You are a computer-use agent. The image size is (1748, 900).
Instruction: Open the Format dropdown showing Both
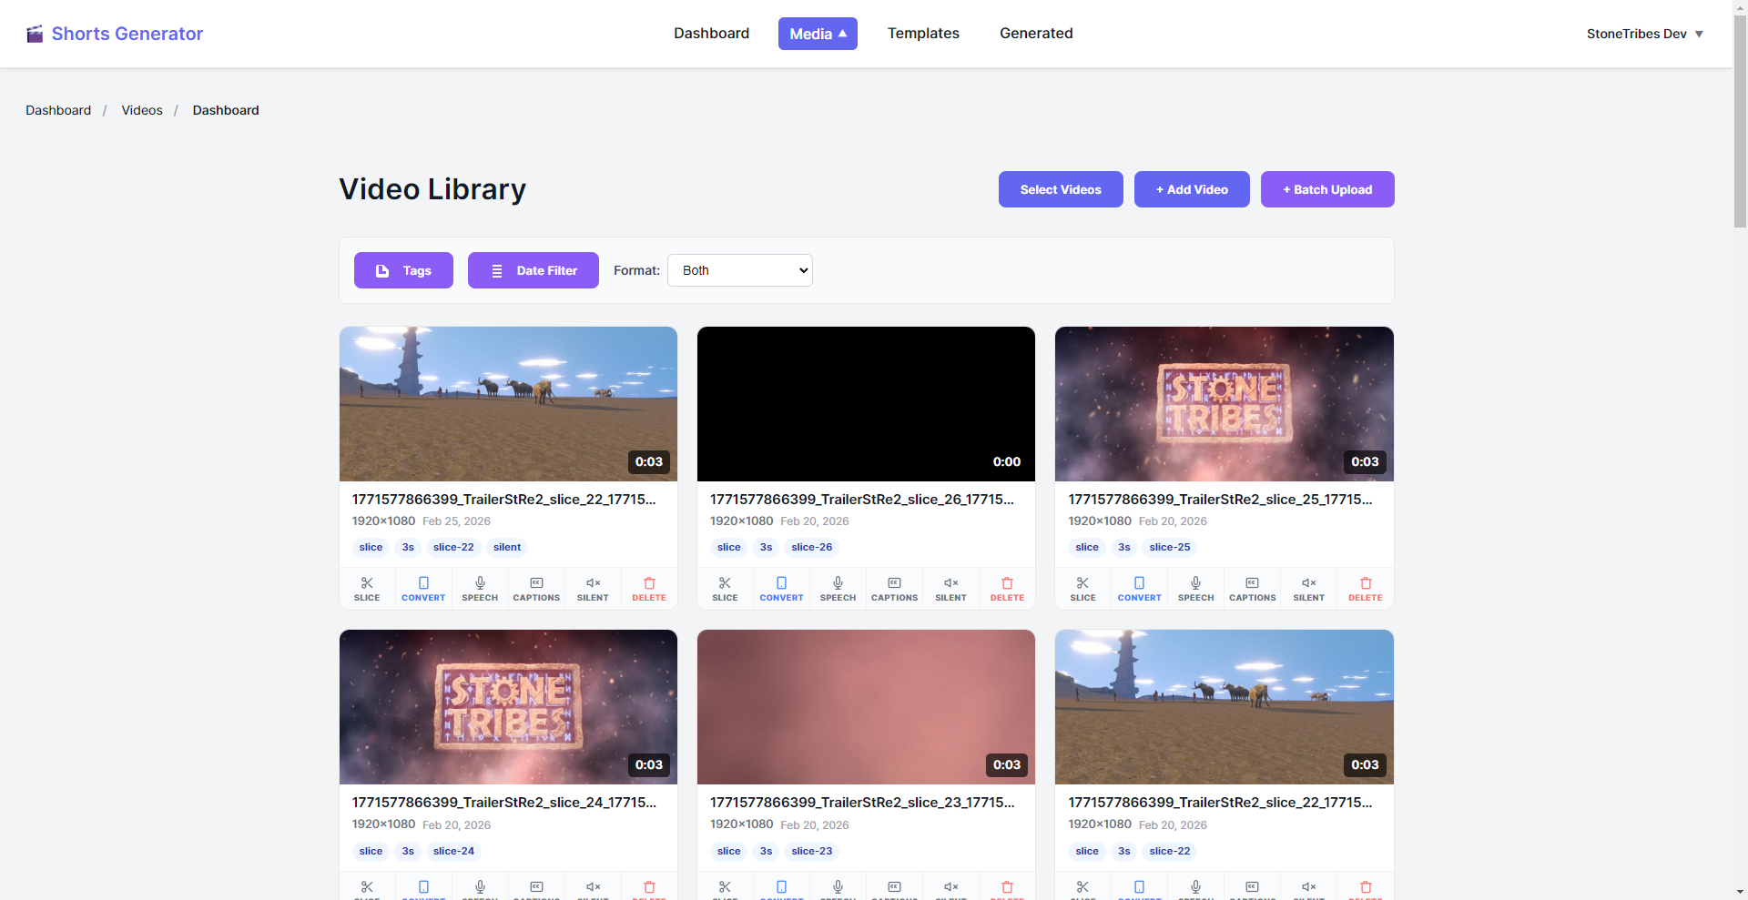pos(739,270)
